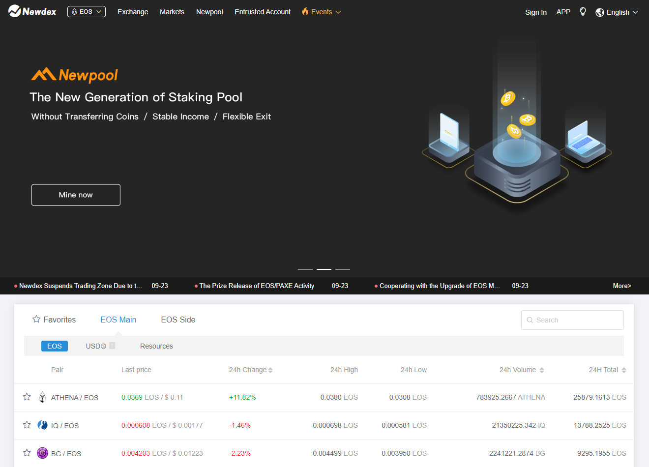Favorite the BG / EOS pair star

click(27, 453)
